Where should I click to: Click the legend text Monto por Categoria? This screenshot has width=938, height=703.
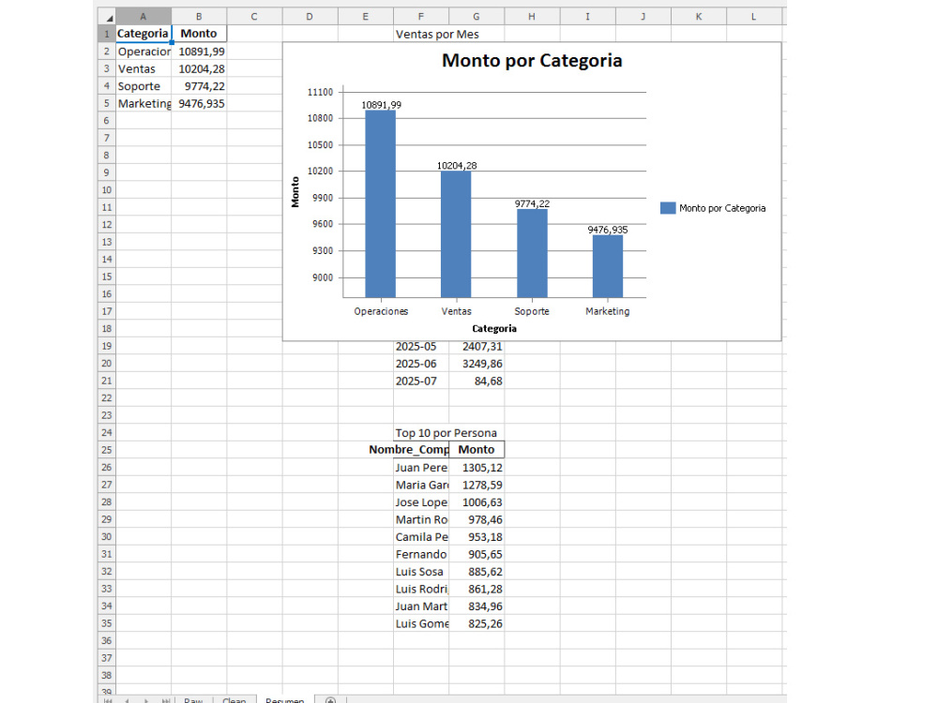tap(722, 208)
